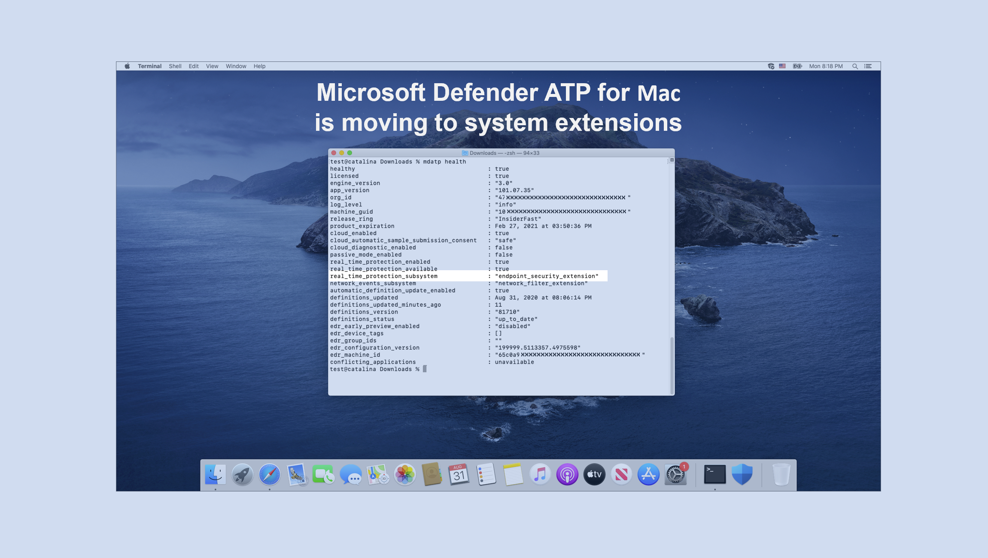Launch App Store from dock
The image size is (988, 558).
pos(648,474)
